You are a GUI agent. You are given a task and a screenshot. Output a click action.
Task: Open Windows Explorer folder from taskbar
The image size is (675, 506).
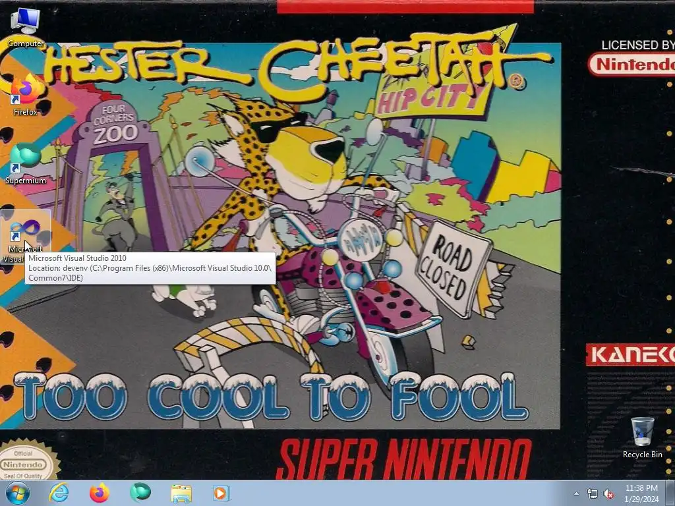pyautogui.click(x=181, y=493)
